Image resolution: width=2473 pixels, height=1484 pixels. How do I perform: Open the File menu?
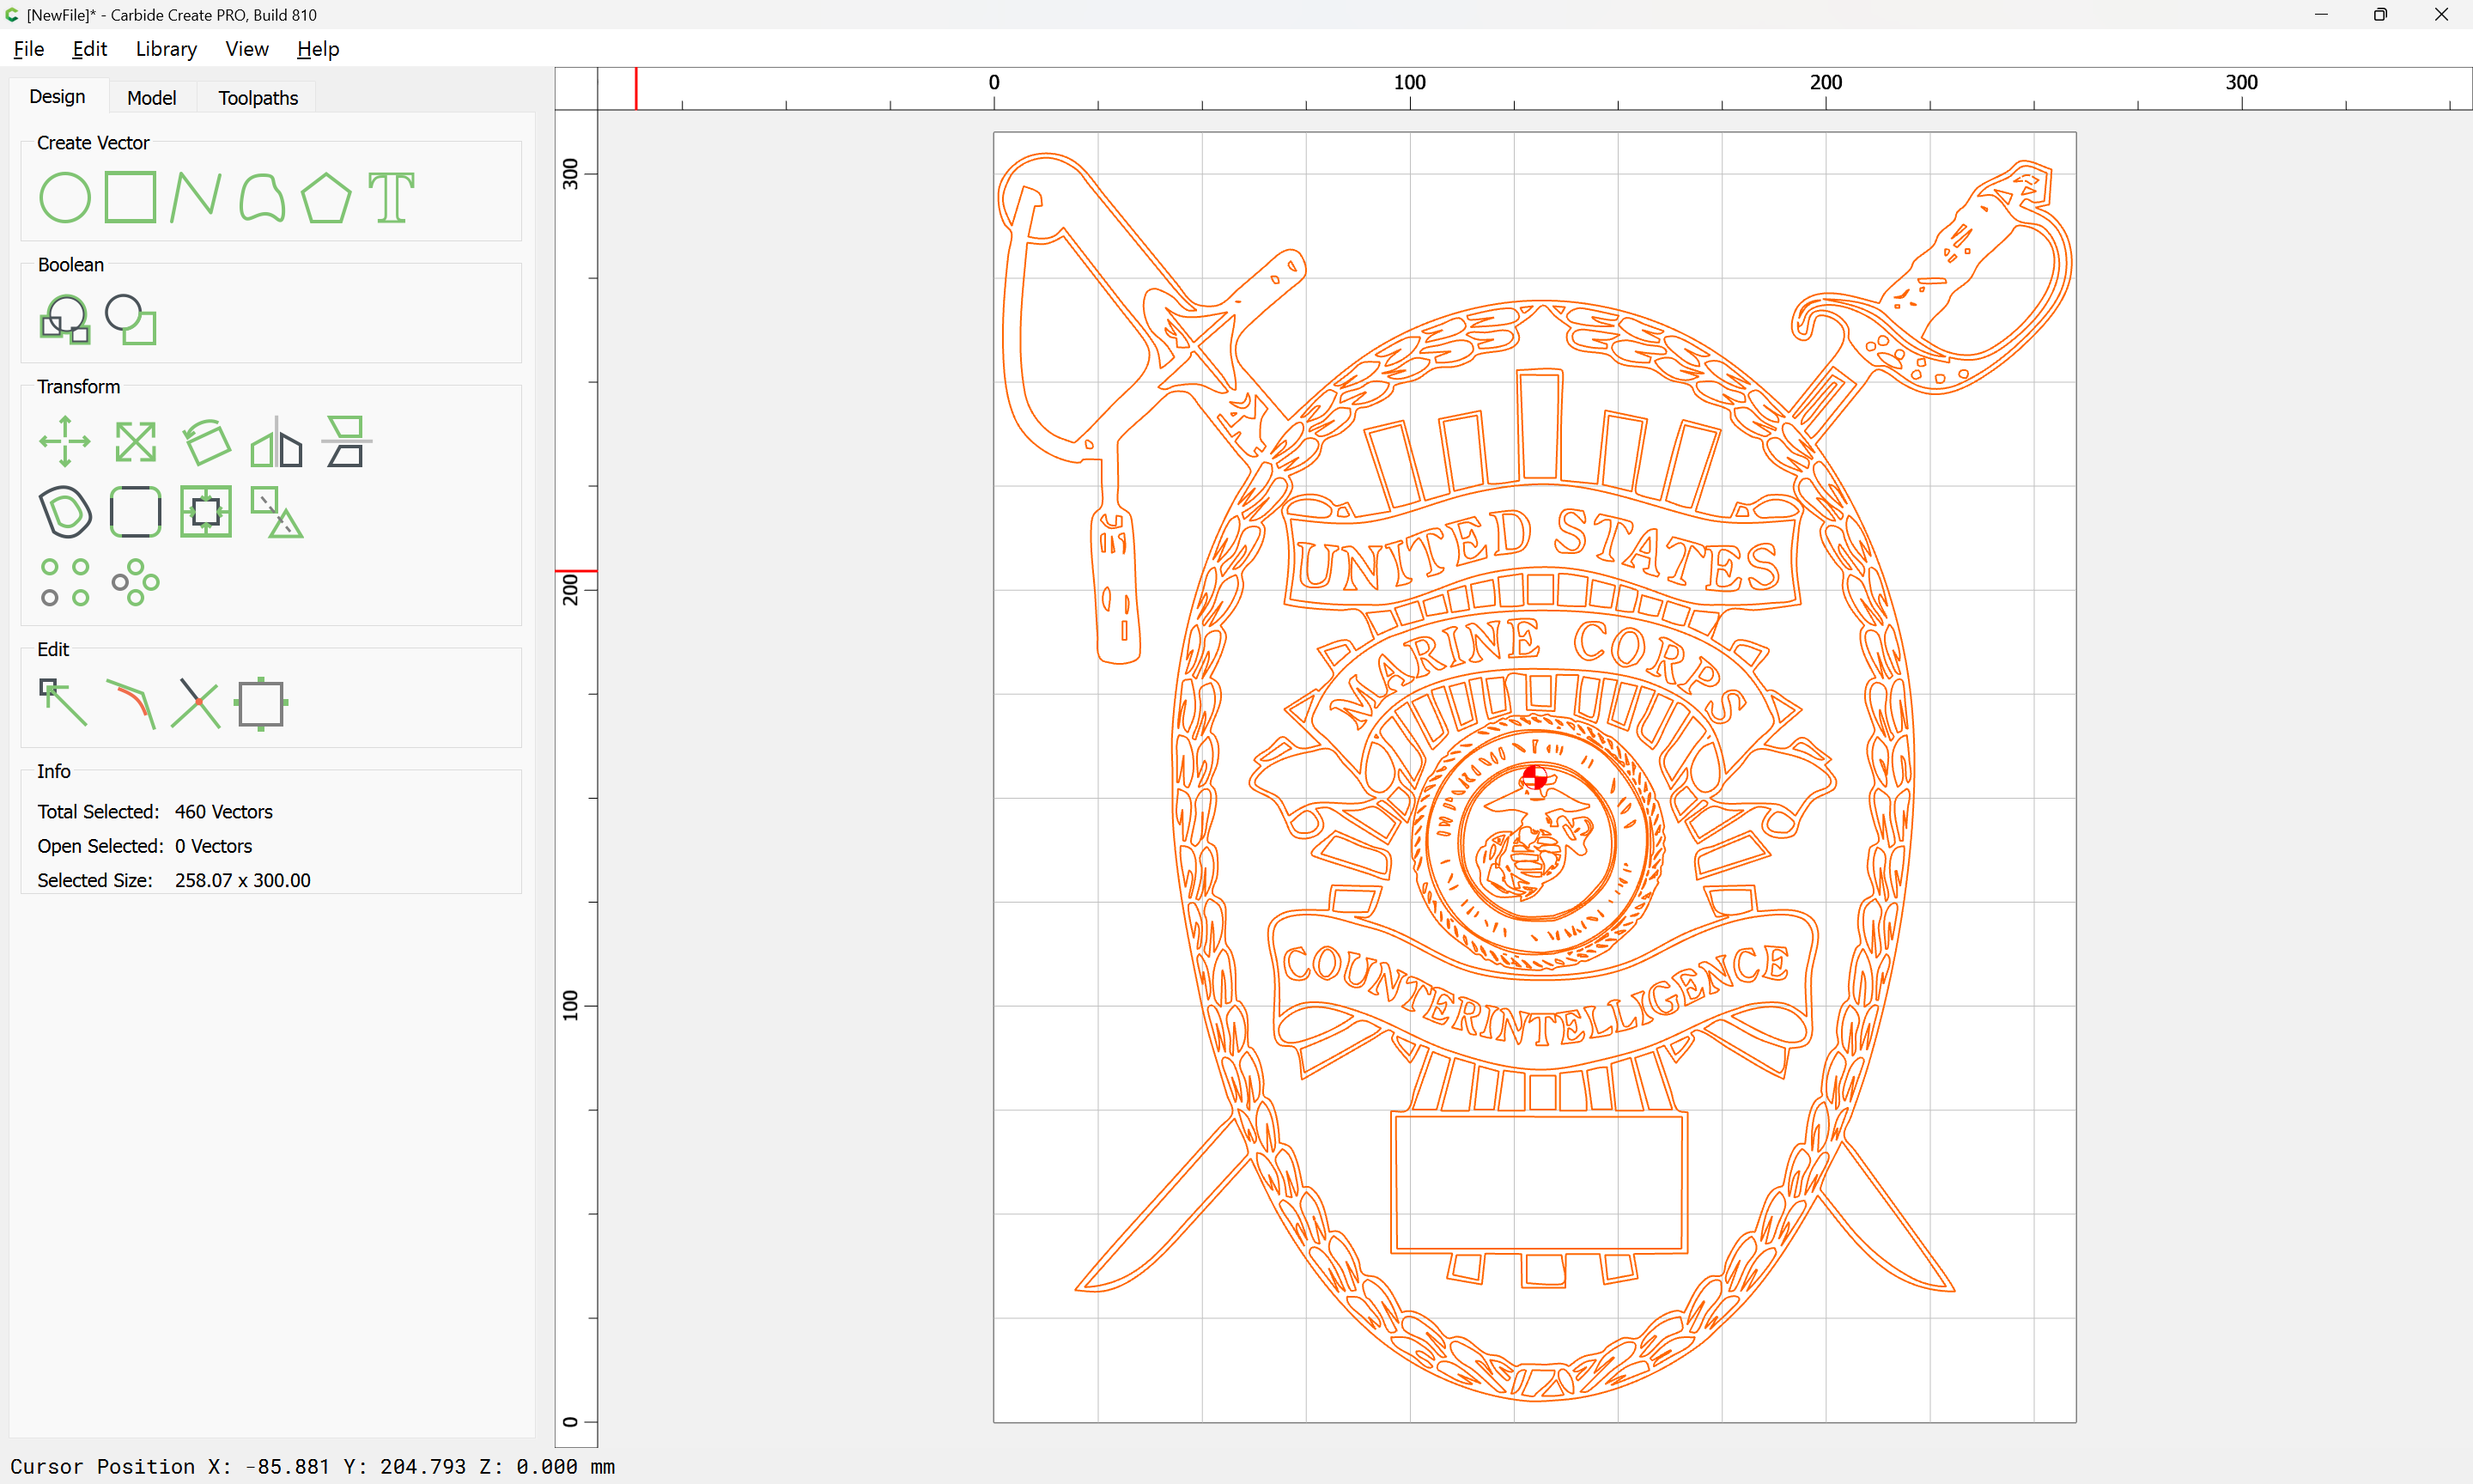pos(28,49)
